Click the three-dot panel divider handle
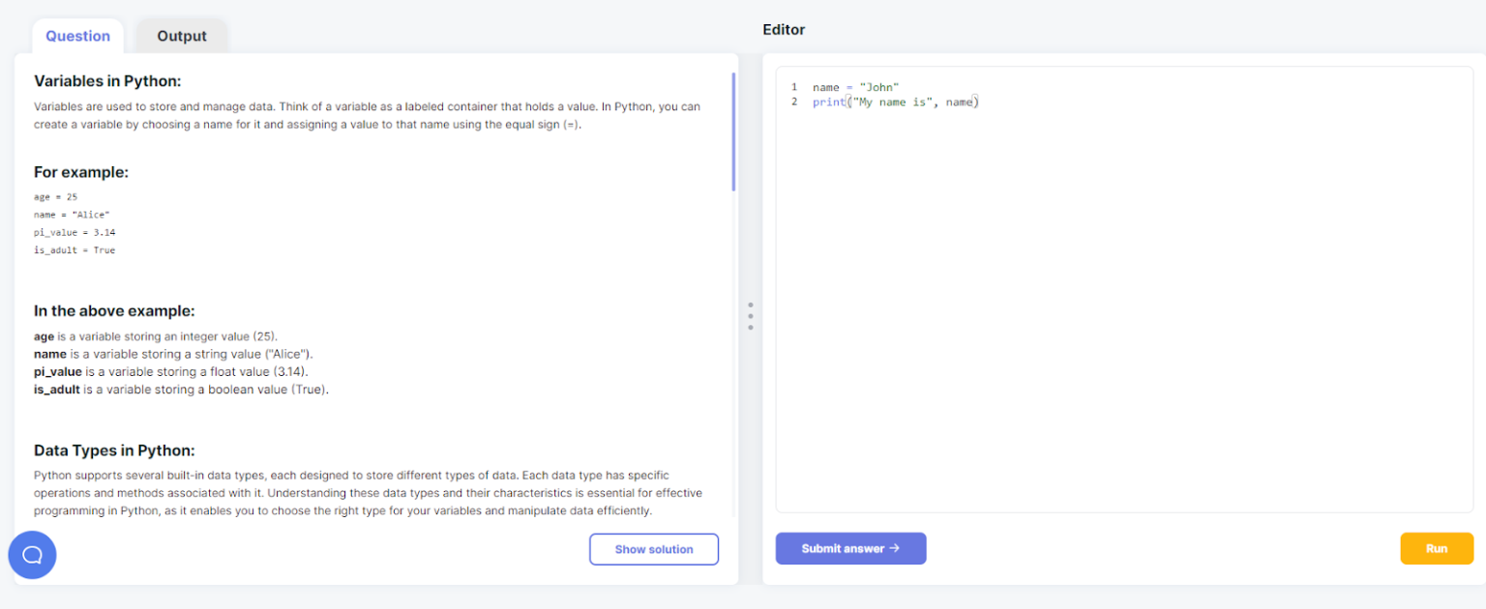This screenshot has width=1486, height=609. click(x=750, y=316)
